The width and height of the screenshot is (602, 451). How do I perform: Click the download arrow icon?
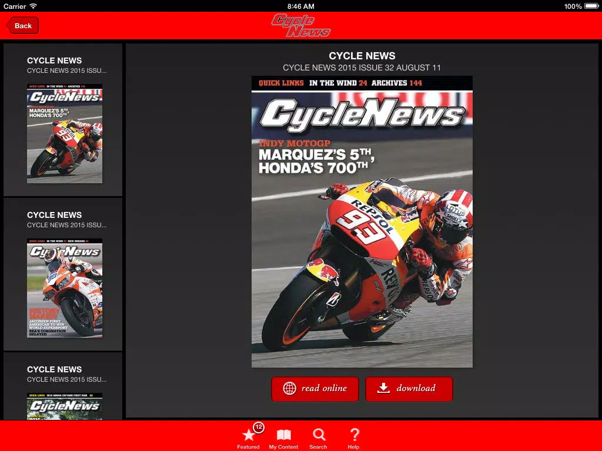[x=383, y=389]
